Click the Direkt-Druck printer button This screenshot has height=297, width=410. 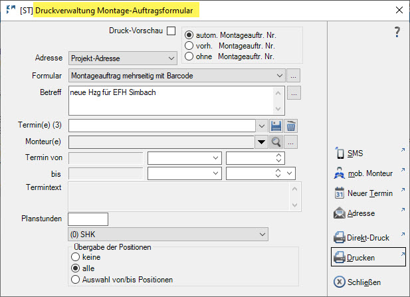point(367,237)
